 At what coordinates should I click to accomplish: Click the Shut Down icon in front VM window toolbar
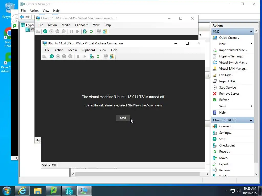tap(64, 56)
